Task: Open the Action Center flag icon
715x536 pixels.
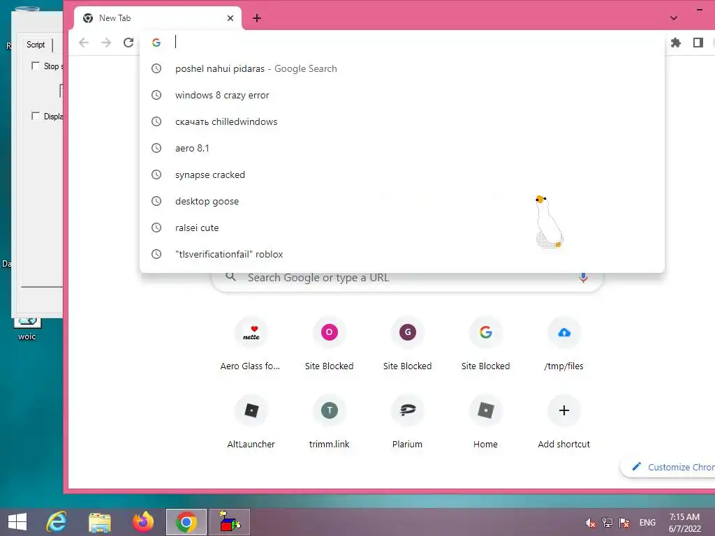Action: 624,523
